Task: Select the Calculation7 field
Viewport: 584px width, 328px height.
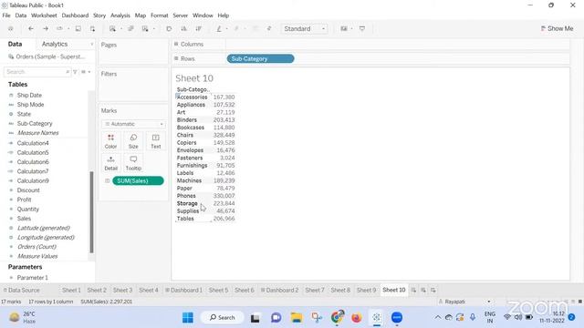Action: click(33, 171)
